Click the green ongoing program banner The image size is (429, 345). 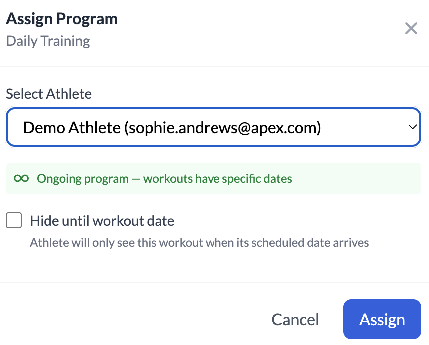214,178
